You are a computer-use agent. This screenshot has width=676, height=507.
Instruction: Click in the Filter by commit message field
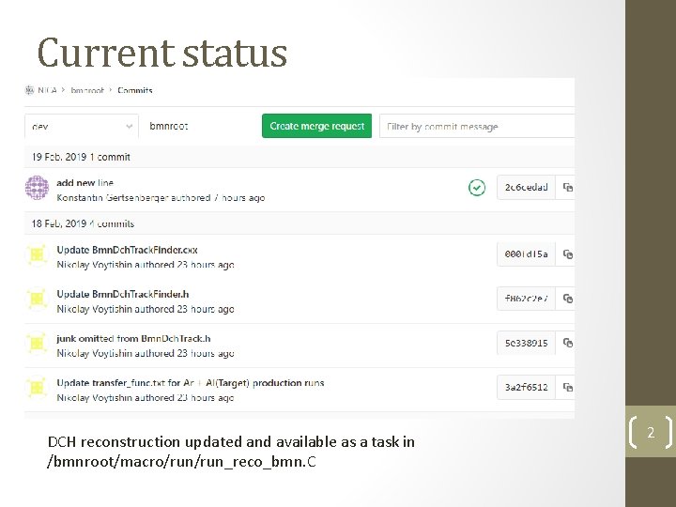[x=477, y=126]
